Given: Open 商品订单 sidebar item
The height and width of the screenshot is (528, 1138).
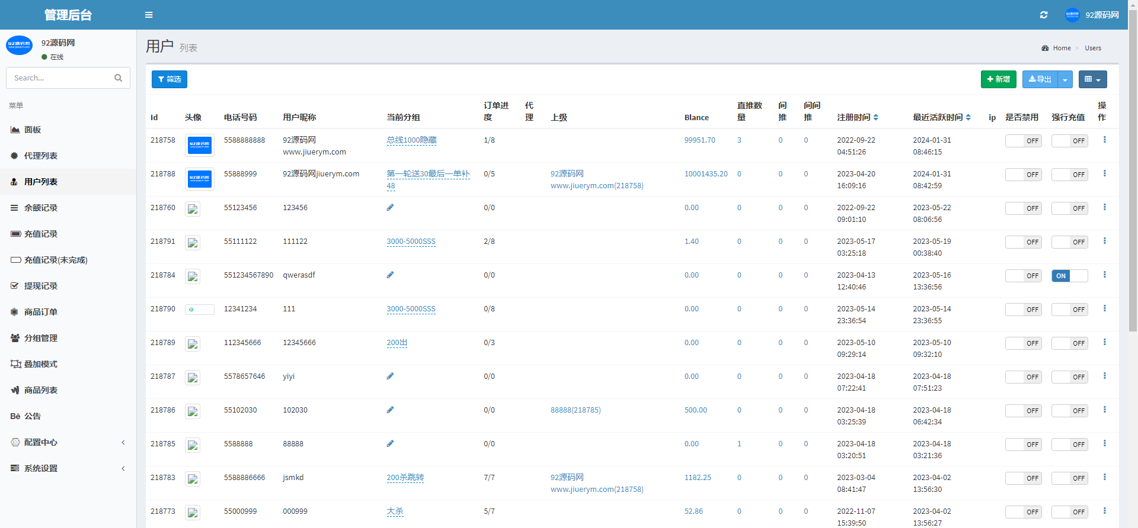Looking at the screenshot, I should click(x=68, y=312).
